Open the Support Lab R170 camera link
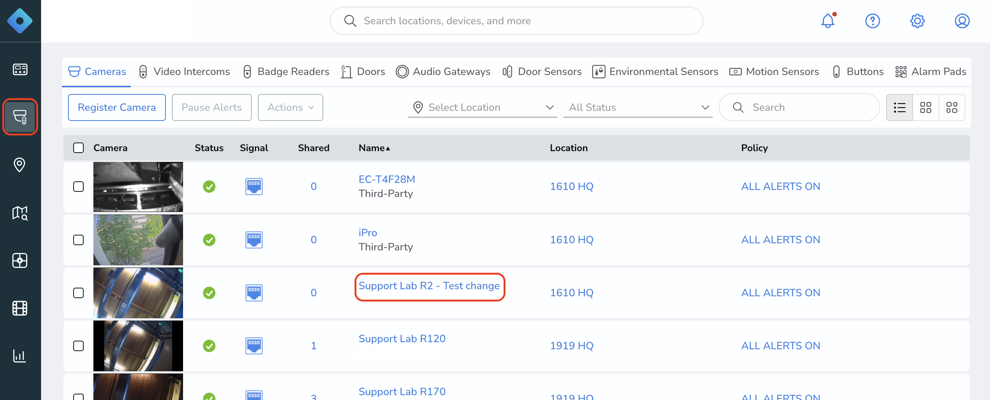Viewport: 990px width, 400px height. click(x=402, y=392)
